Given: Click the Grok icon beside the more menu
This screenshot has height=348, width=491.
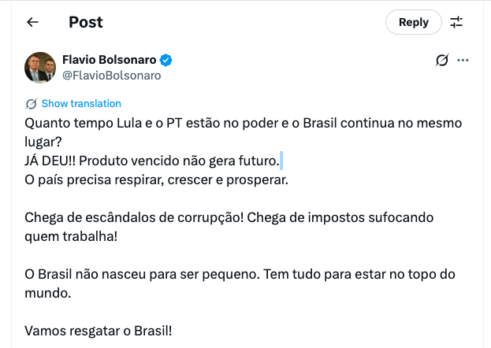Looking at the screenshot, I should pos(442,61).
